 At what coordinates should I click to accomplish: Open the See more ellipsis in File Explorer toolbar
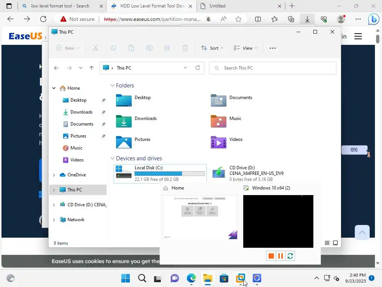(x=273, y=48)
